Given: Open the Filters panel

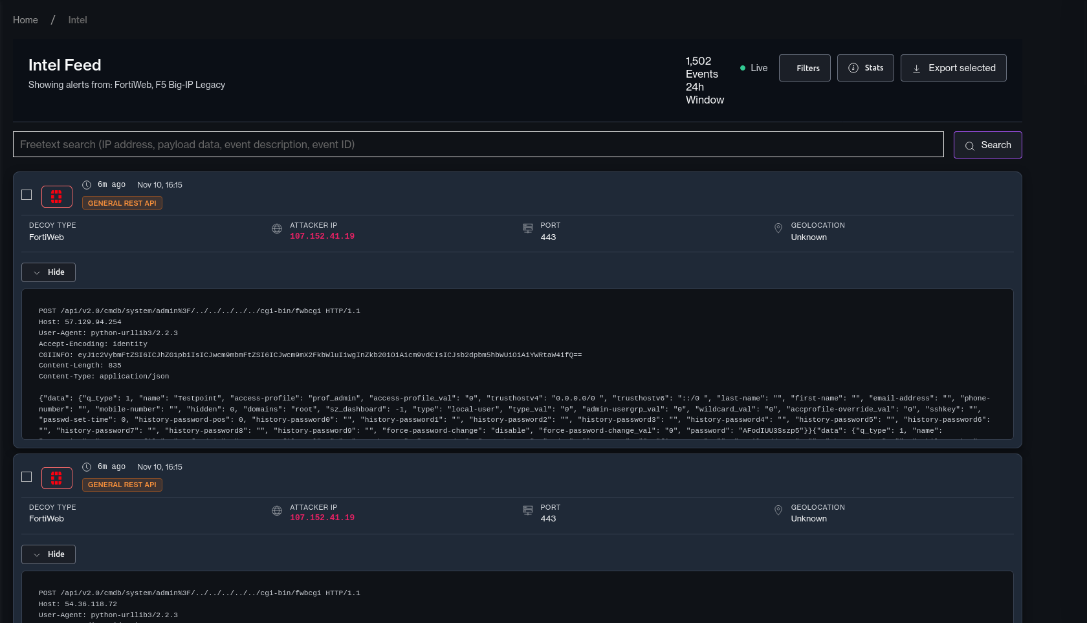Looking at the screenshot, I should tap(804, 67).
